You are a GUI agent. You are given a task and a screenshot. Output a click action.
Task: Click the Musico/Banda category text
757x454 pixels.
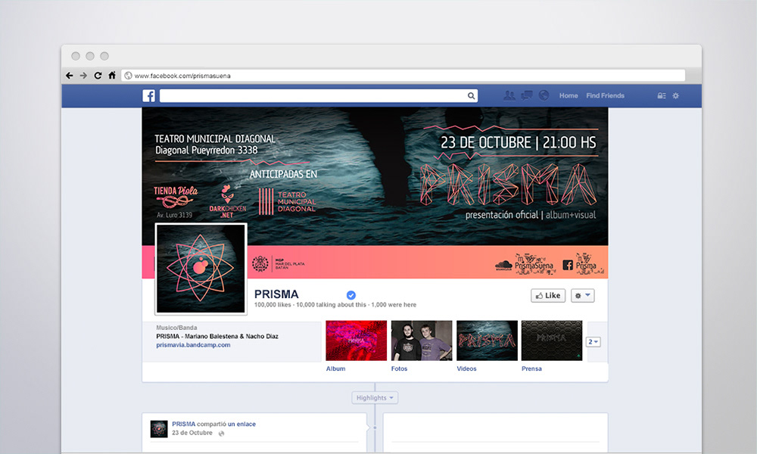pos(176,328)
